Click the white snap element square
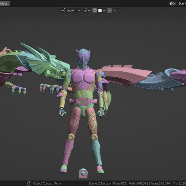This screenshot has width=186, height=186. tap(100, 10)
